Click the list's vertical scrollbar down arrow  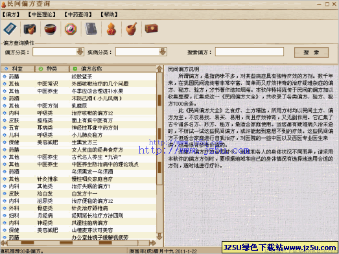tap(159, 236)
